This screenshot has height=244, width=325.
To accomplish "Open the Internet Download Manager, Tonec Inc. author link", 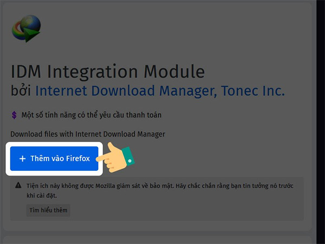I will pyautogui.click(x=160, y=91).
